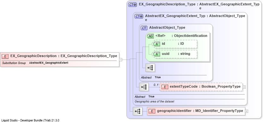Click the 0..1 cardinality label
The width and height of the screenshot is (263, 122).
point(156,85)
